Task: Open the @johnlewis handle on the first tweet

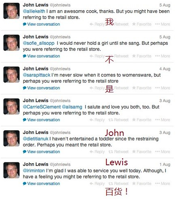Action: [x=60, y=5]
